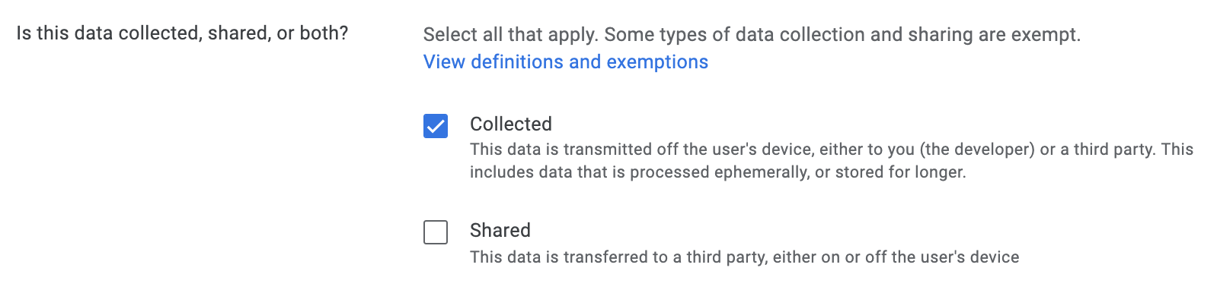Click the blue checkmark icon beside Collected

click(x=436, y=125)
